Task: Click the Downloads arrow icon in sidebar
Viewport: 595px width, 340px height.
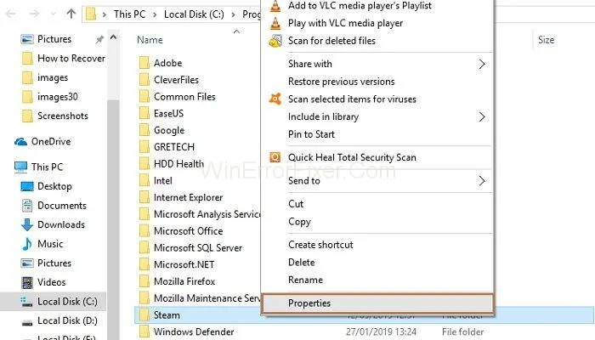Action: click(23, 224)
